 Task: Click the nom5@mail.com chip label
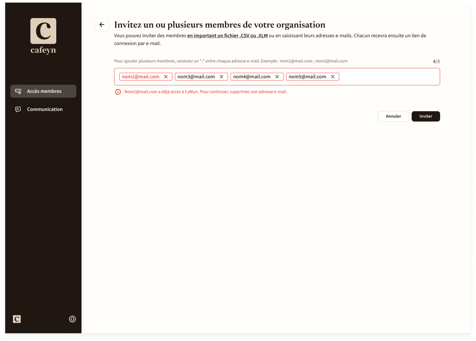pyautogui.click(x=308, y=77)
